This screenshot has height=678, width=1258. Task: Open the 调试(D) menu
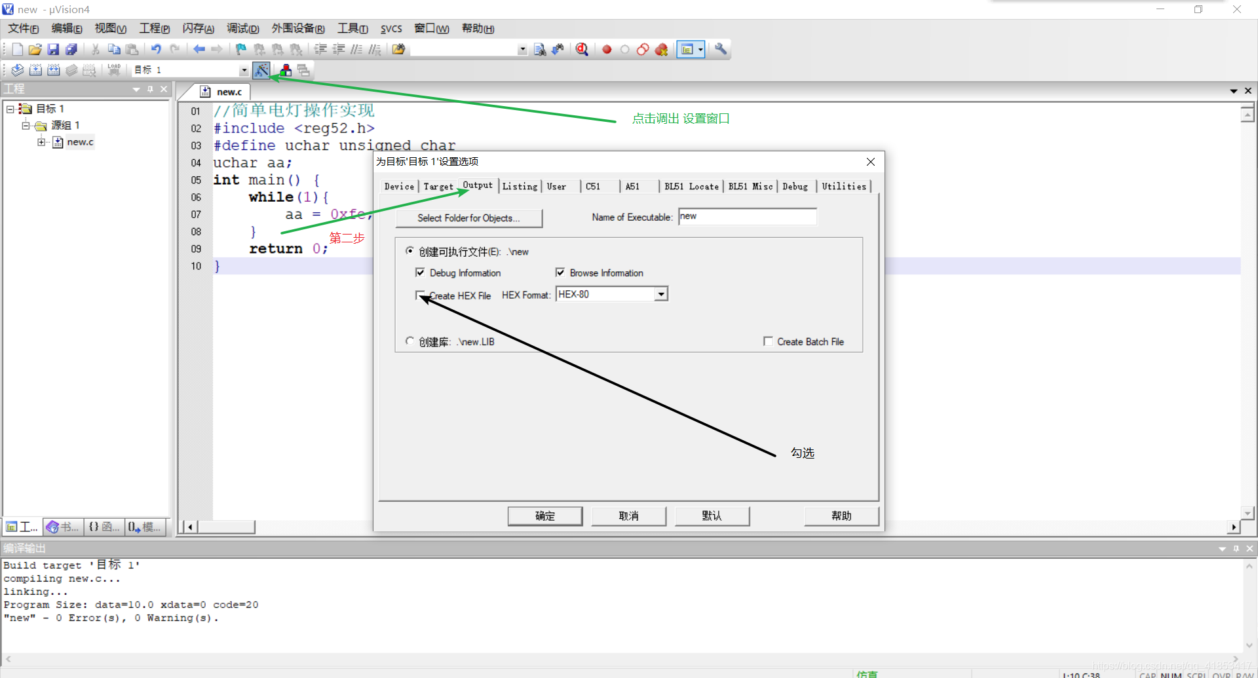click(243, 28)
